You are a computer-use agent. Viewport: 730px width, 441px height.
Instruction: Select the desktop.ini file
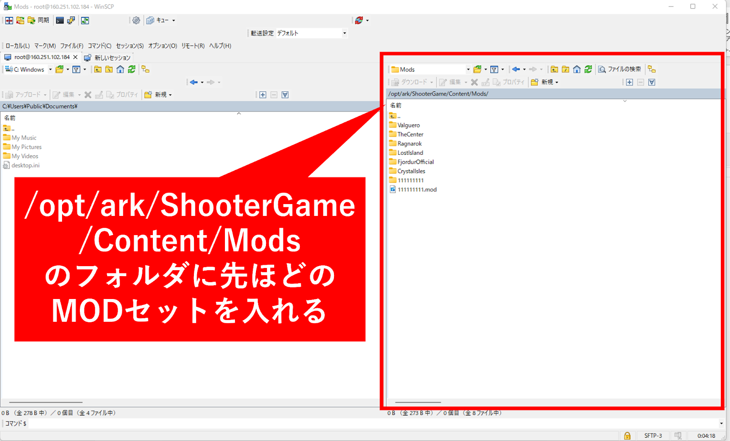[x=21, y=165]
